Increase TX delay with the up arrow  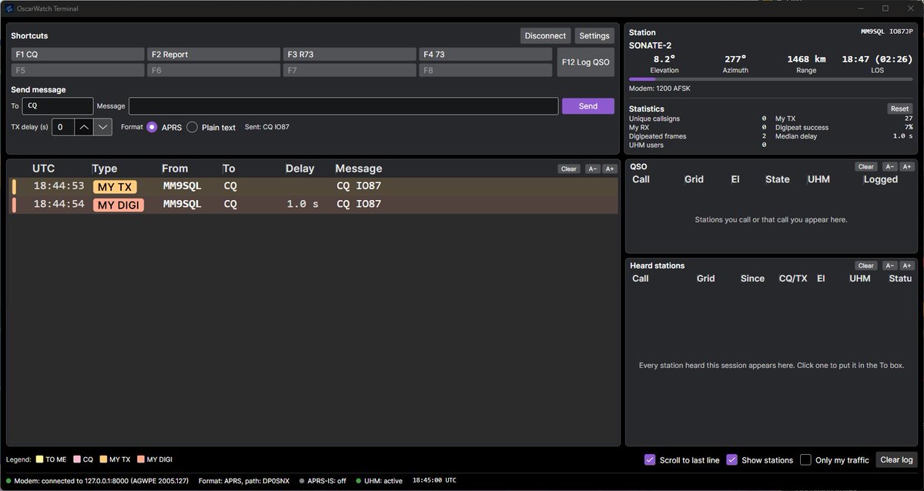pyautogui.click(x=84, y=127)
